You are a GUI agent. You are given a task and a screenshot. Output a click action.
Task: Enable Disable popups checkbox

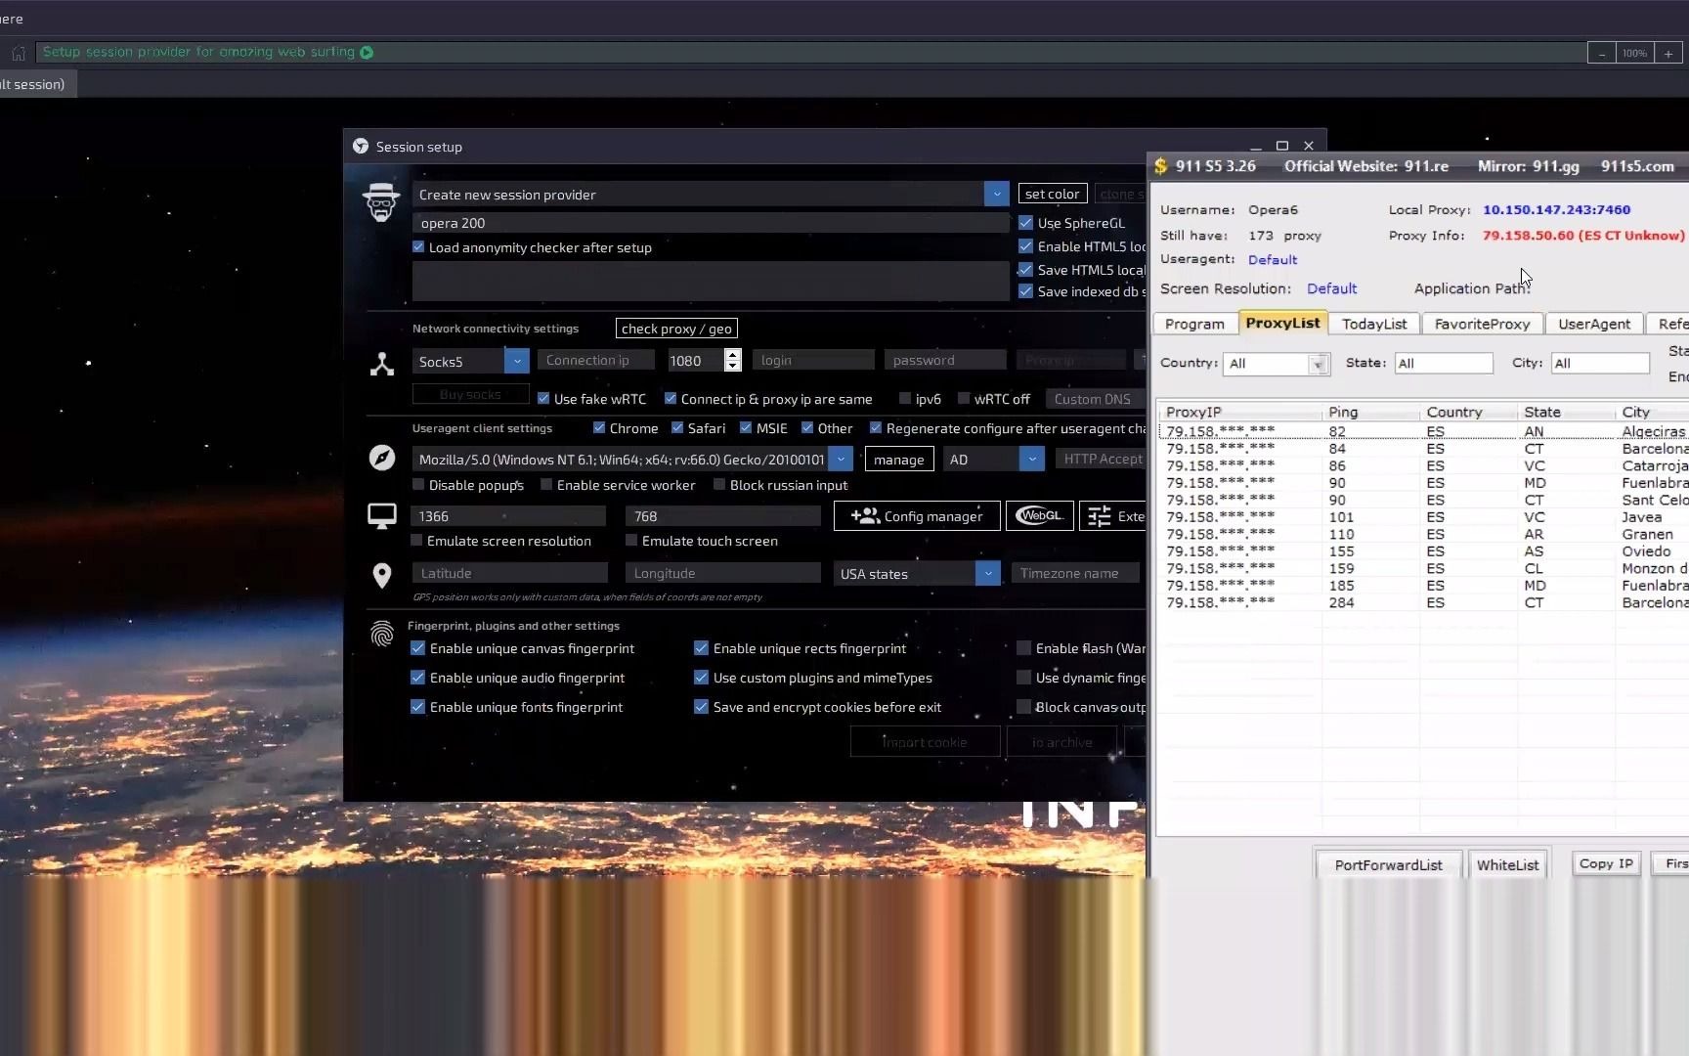(418, 485)
